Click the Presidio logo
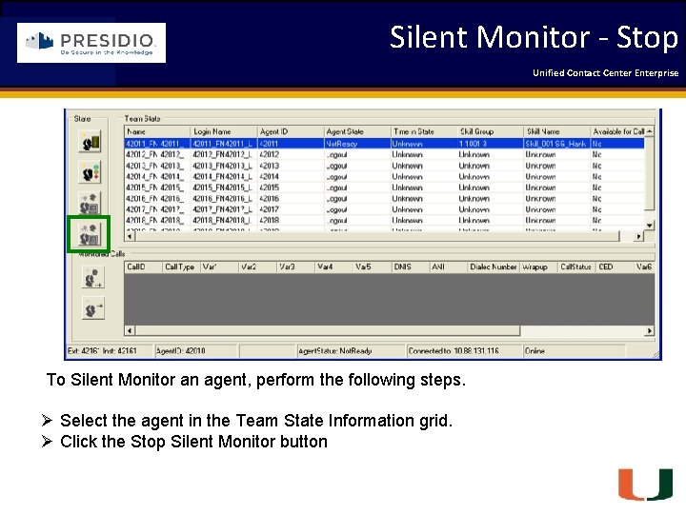 tap(91, 43)
